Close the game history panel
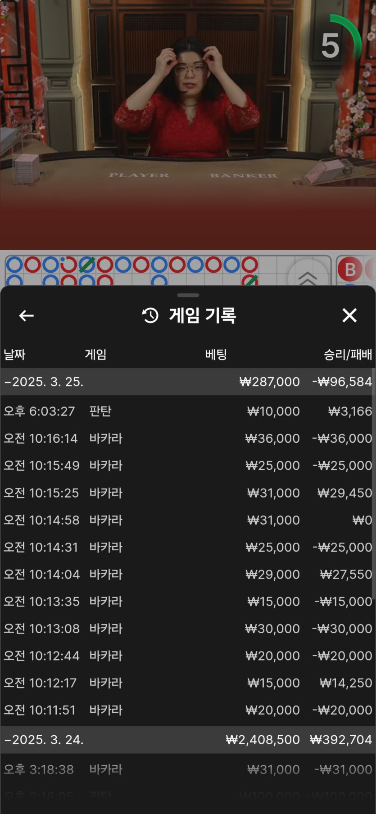 (349, 315)
